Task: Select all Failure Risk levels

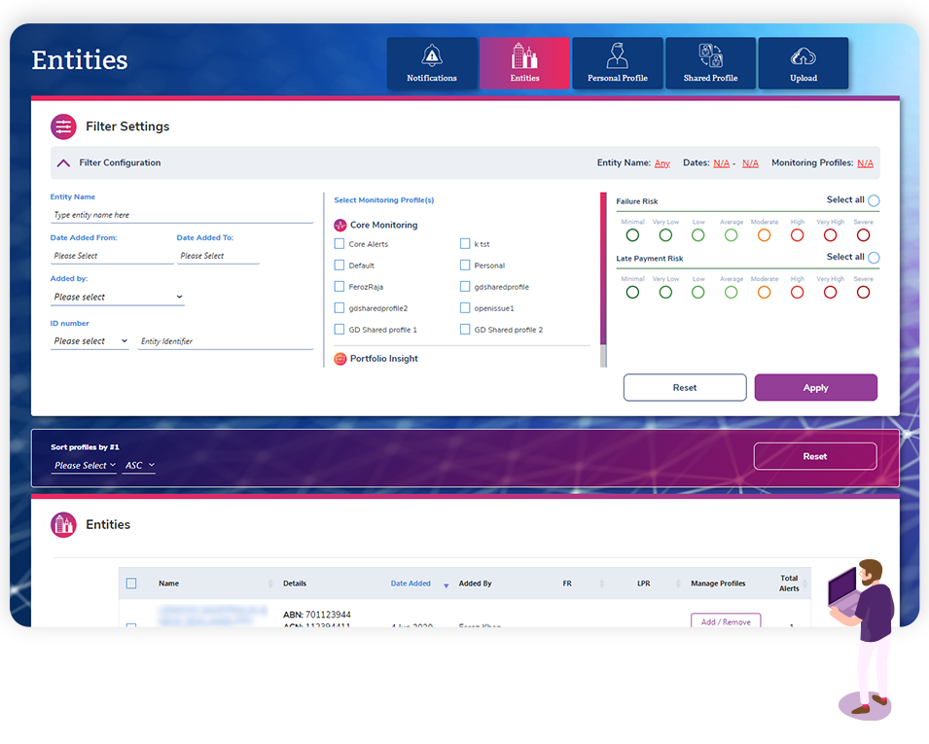Action: (874, 200)
